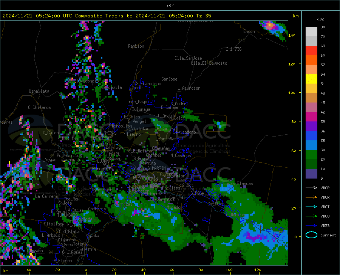
Task: Pick the light gray 70-80 dBZ swatch
Action: 311,32
